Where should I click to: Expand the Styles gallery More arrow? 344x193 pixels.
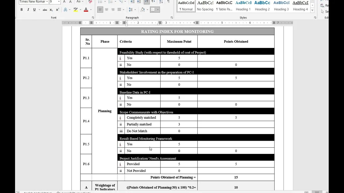[x=312, y=10]
